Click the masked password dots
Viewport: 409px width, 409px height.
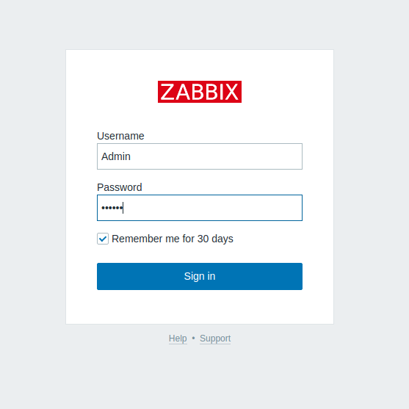point(112,208)
